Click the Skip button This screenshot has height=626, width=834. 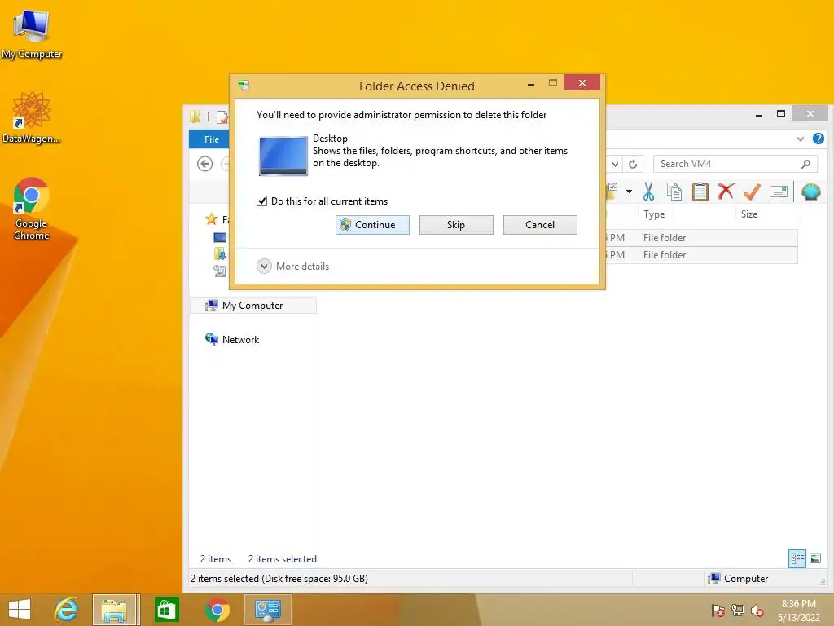(x=456, y=225)
